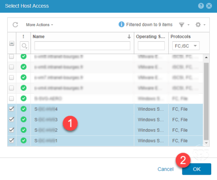
Task: Uncheck the checkbox for host ending in 2
Action: point(12,130)
